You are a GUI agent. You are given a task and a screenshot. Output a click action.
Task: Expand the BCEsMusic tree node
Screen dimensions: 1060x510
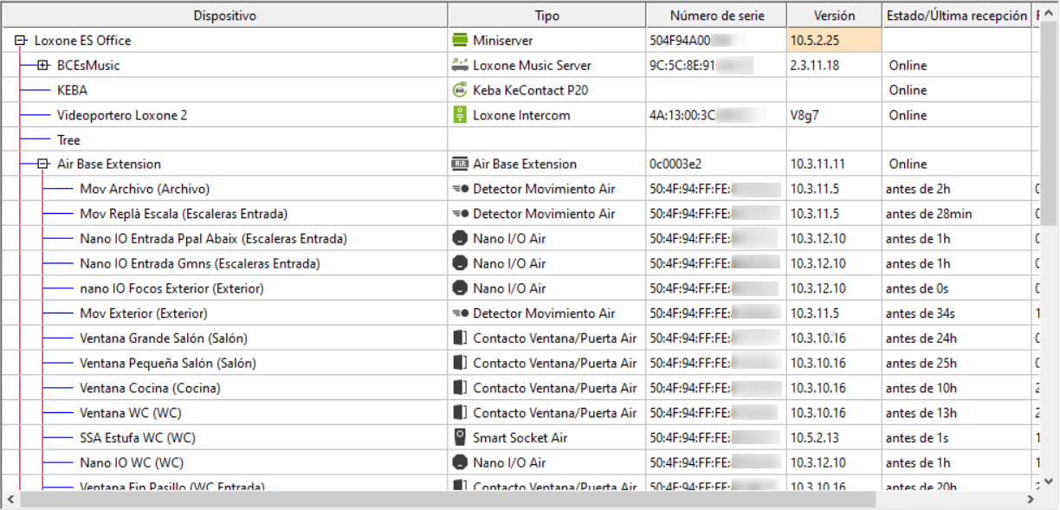43,65
